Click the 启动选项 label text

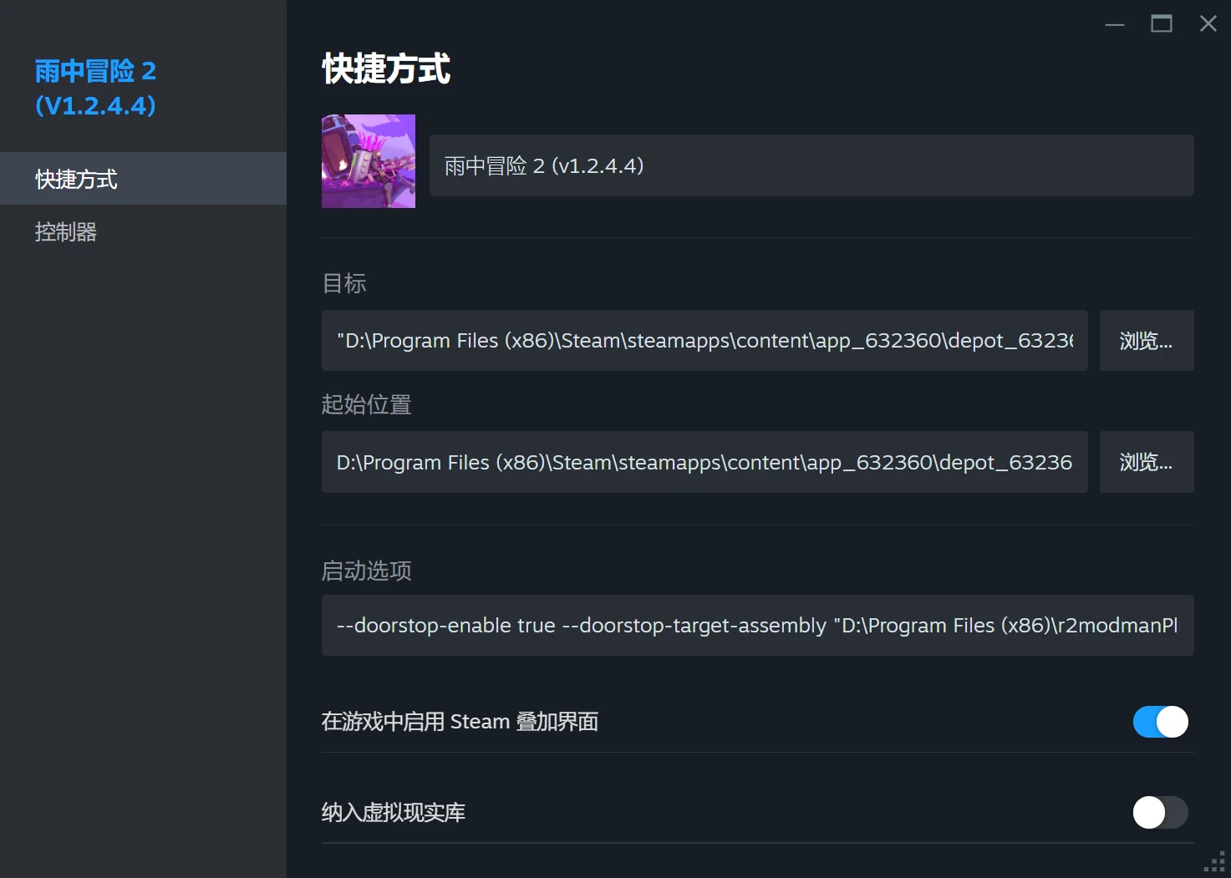pos(367,571)
